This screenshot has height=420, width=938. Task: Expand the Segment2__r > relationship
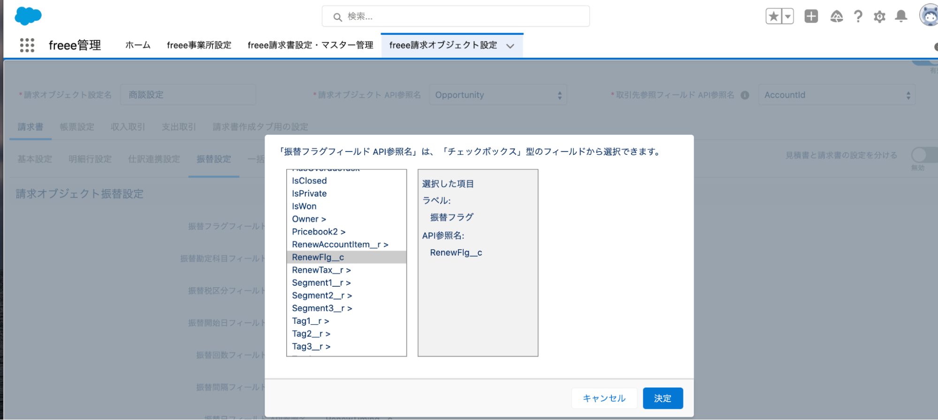click(x=346, y=295)
